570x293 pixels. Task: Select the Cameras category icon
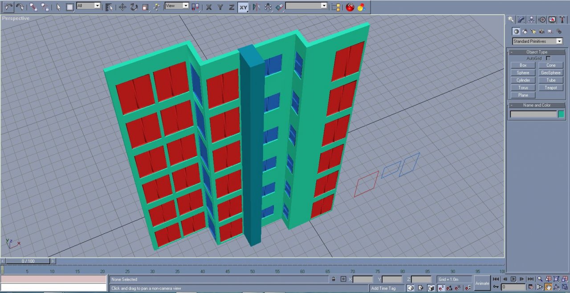[x=541, y=31]
